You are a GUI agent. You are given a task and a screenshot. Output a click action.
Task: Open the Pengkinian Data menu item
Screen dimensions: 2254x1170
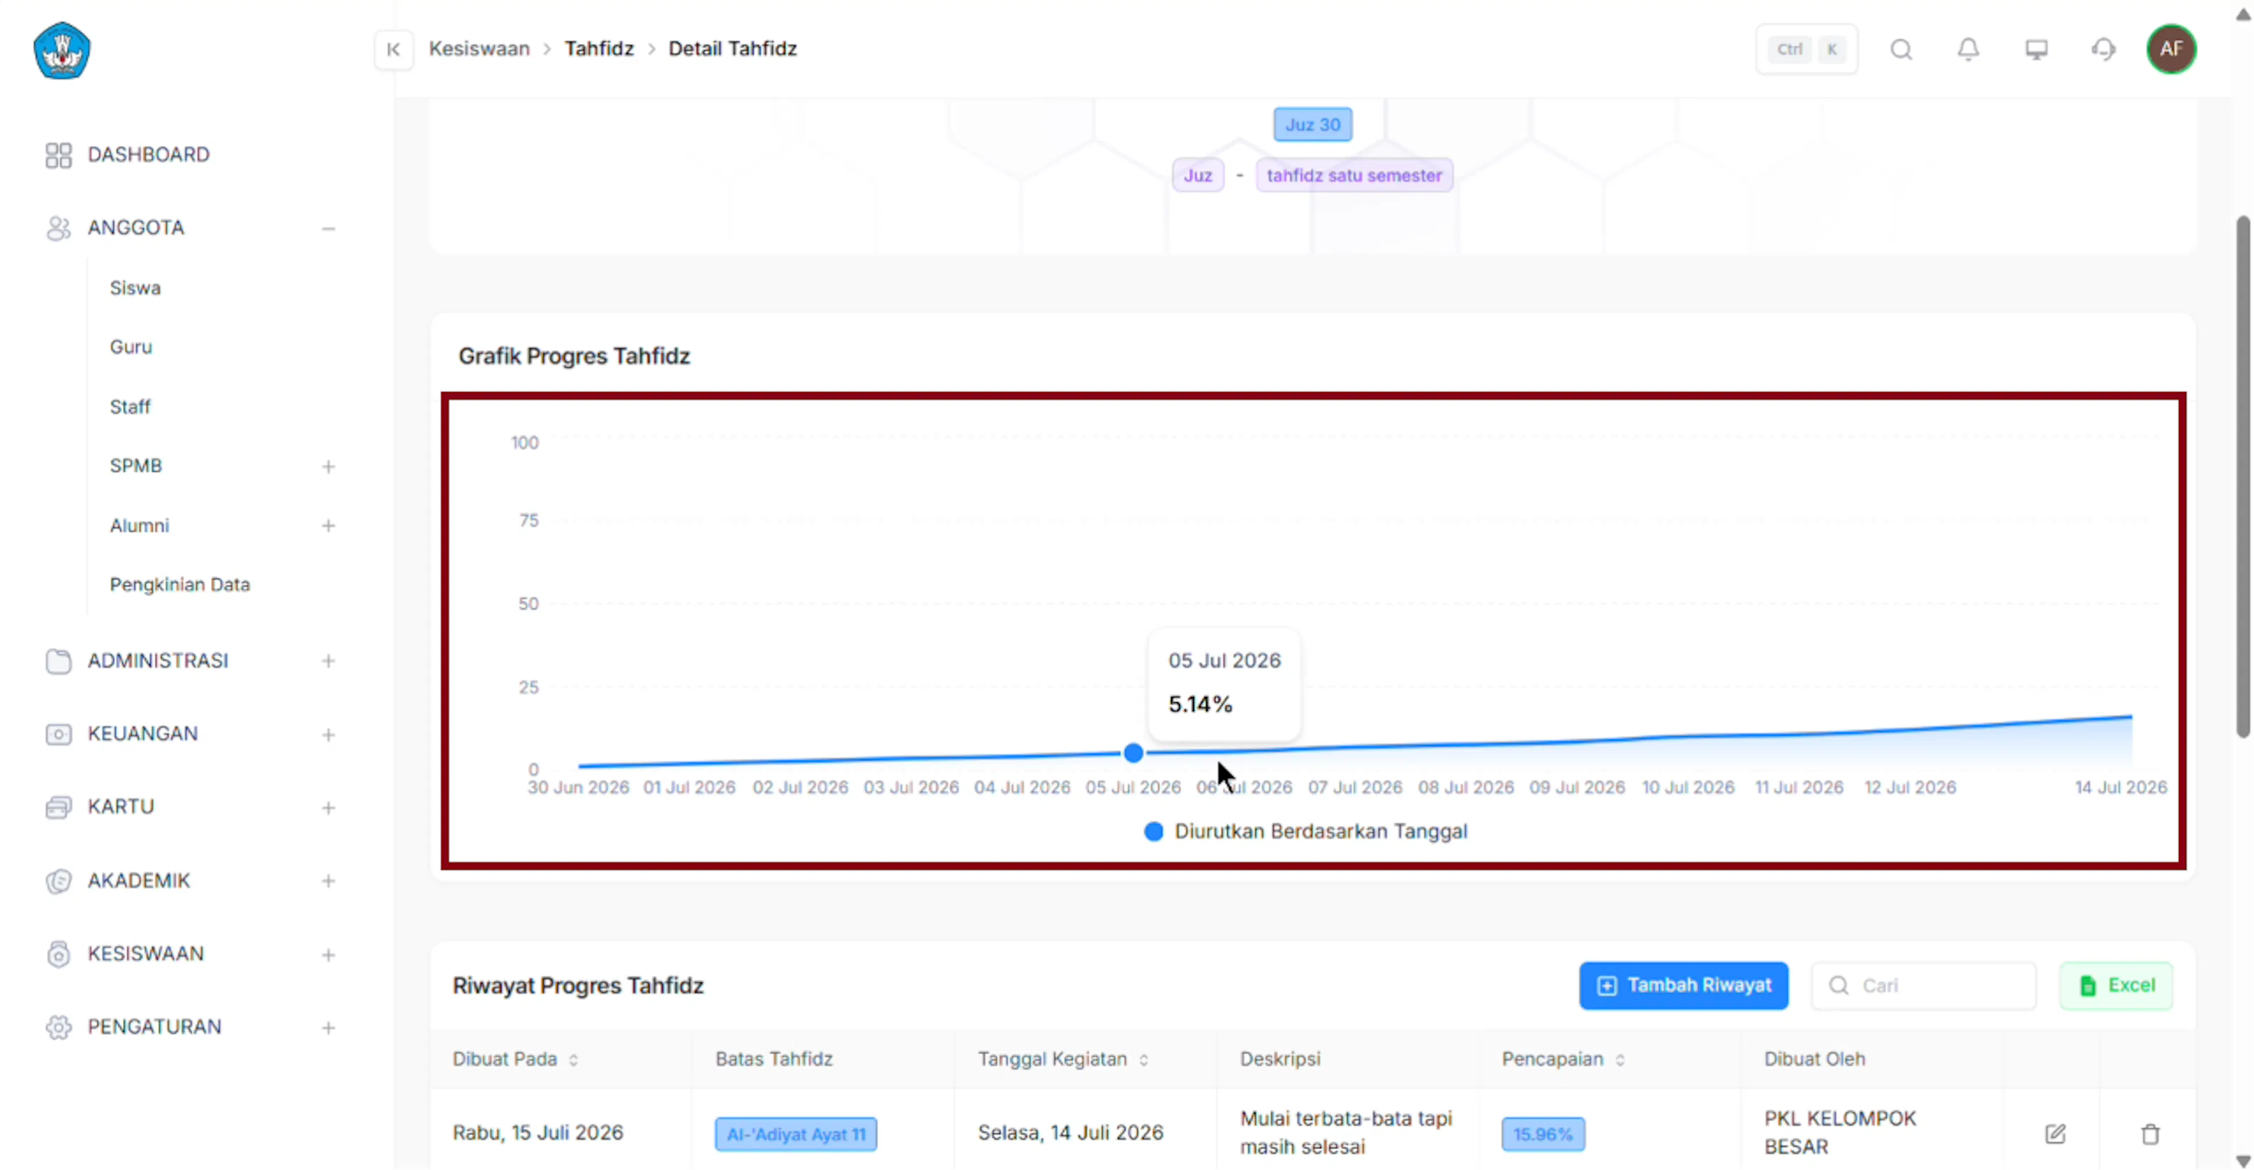click(180, 584)
